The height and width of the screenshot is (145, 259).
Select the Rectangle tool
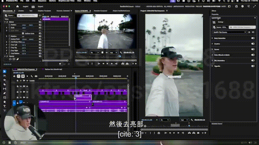[x=5, y=98]
